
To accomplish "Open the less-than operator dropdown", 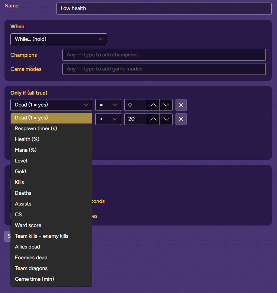I will point(108,119).
